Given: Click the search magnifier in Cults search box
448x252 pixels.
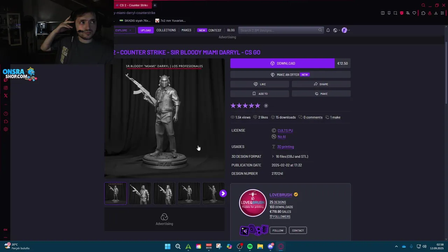Looking at the screenshot, I should pyautogui.click(x=320, y=30).
